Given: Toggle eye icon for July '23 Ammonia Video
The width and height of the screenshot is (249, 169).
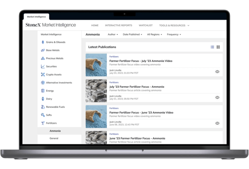Looking at the screenshot, I should [217, 72].
